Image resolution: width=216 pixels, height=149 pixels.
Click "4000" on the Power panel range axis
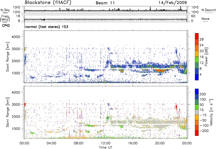pyautogui.click(x=16, y=37)
